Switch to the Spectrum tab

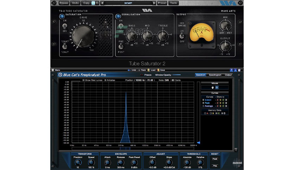coord(200,75)
